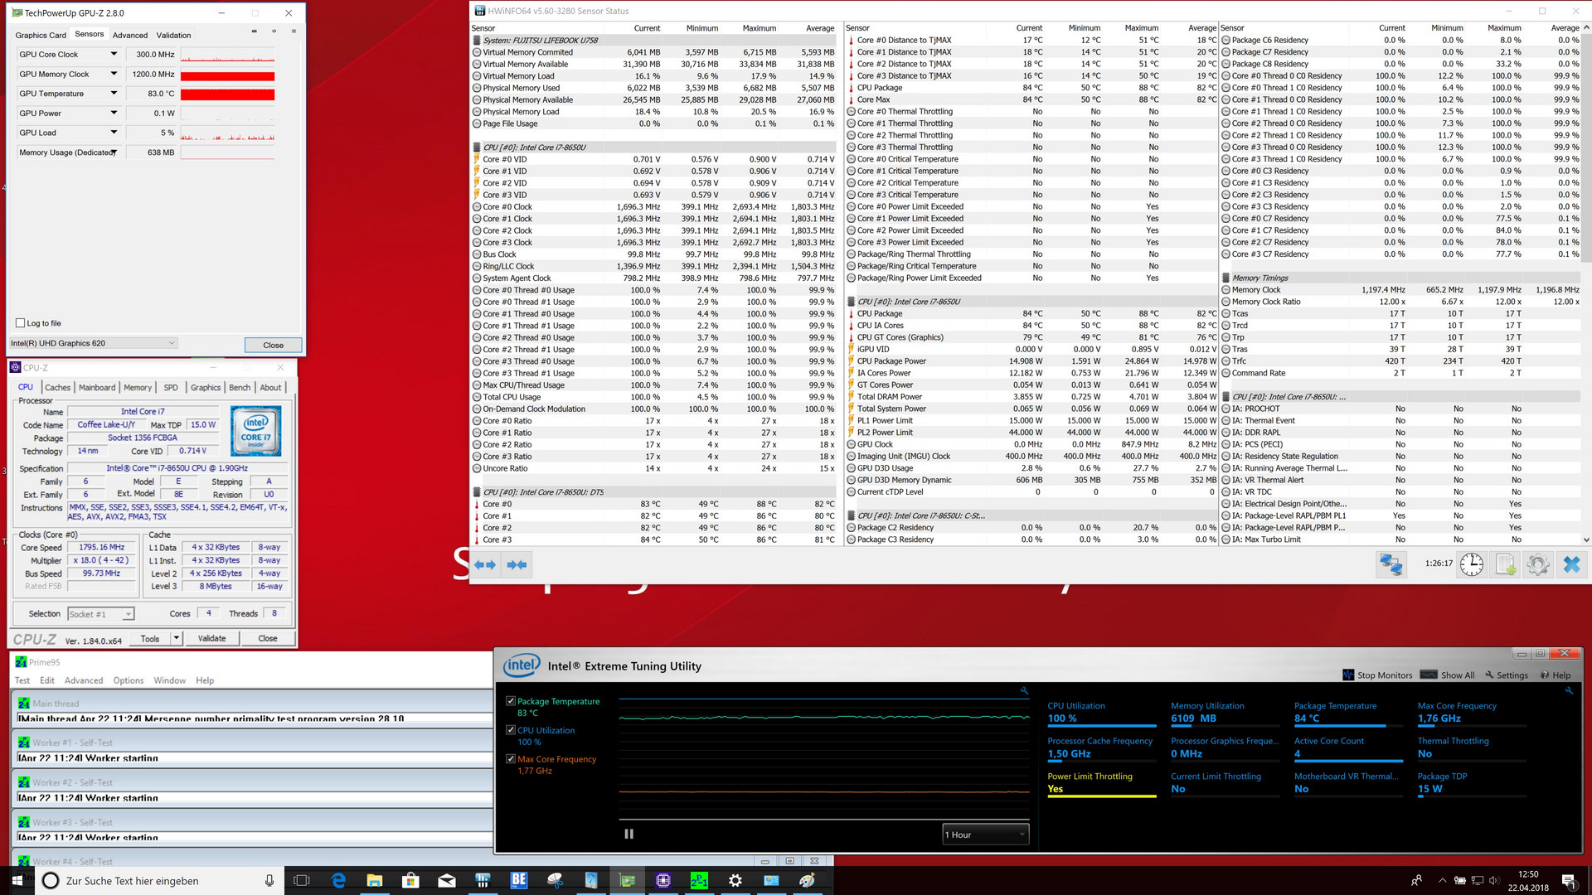
Task: Toggle Max Core Frequency checkbox in XTU
Action: (x=511, y=759)
